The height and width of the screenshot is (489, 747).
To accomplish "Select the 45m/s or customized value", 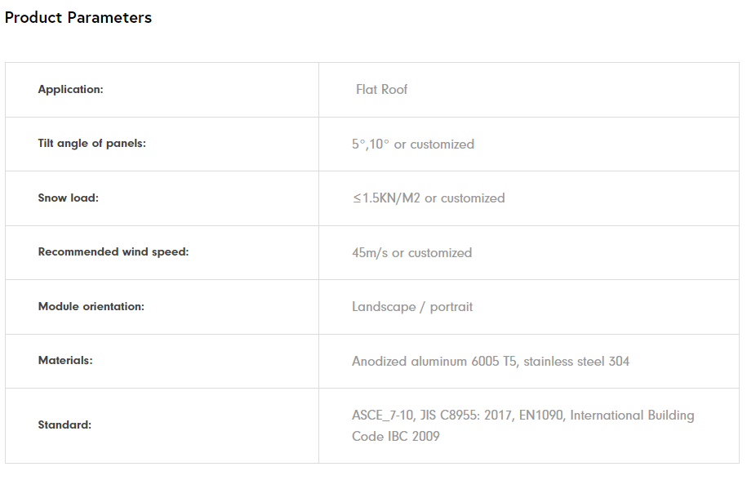I will click(x=411, y=252).
